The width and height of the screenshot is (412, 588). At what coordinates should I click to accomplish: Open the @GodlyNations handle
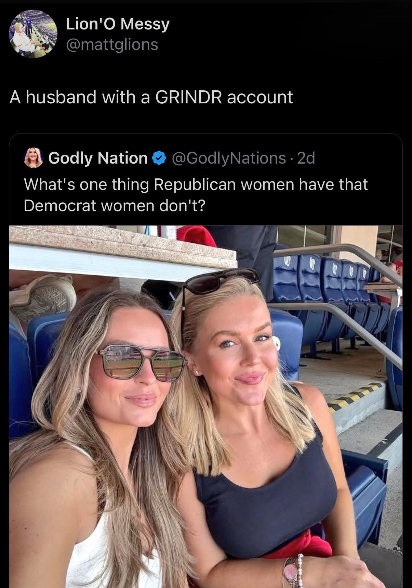coord(229,158)
